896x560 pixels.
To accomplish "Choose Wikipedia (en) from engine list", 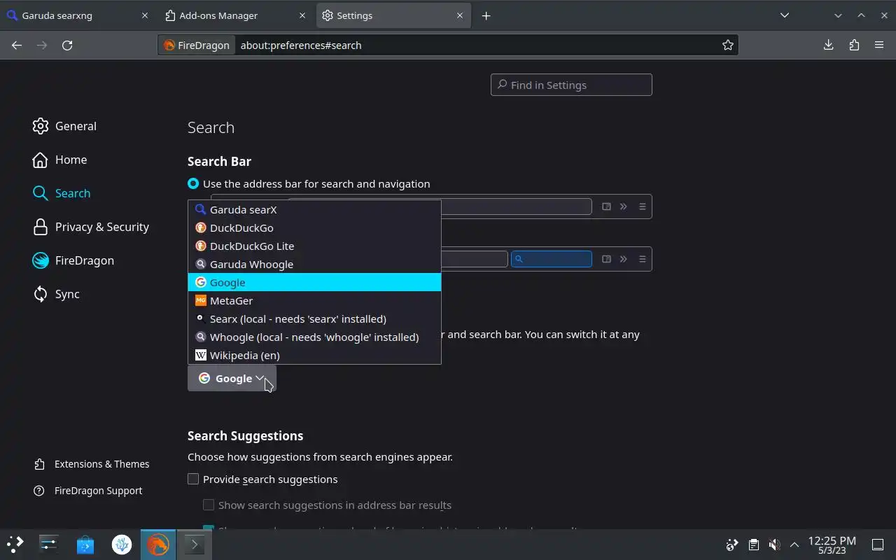I will 314,355.
